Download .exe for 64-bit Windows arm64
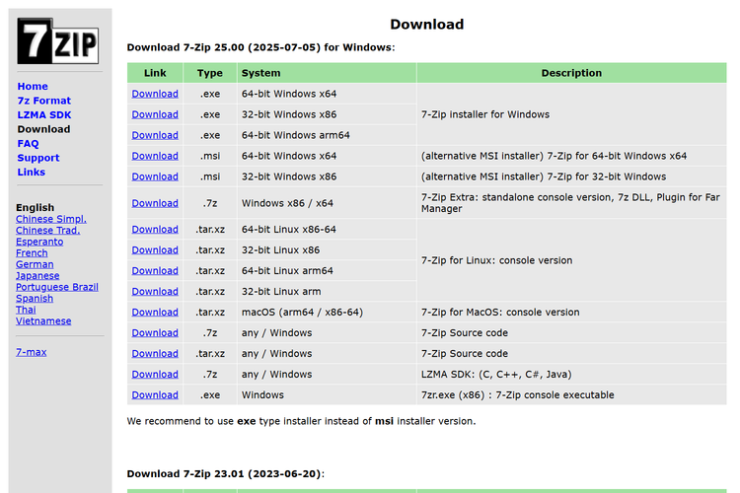The width and height of the screenshot is (740, 493). (155, 135)
